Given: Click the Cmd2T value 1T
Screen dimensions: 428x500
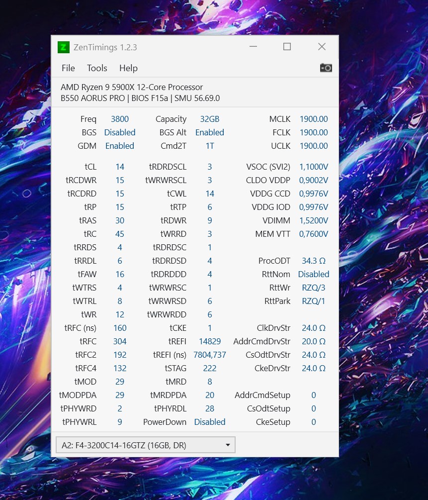Looking at the screenshot, I should 210,146.
